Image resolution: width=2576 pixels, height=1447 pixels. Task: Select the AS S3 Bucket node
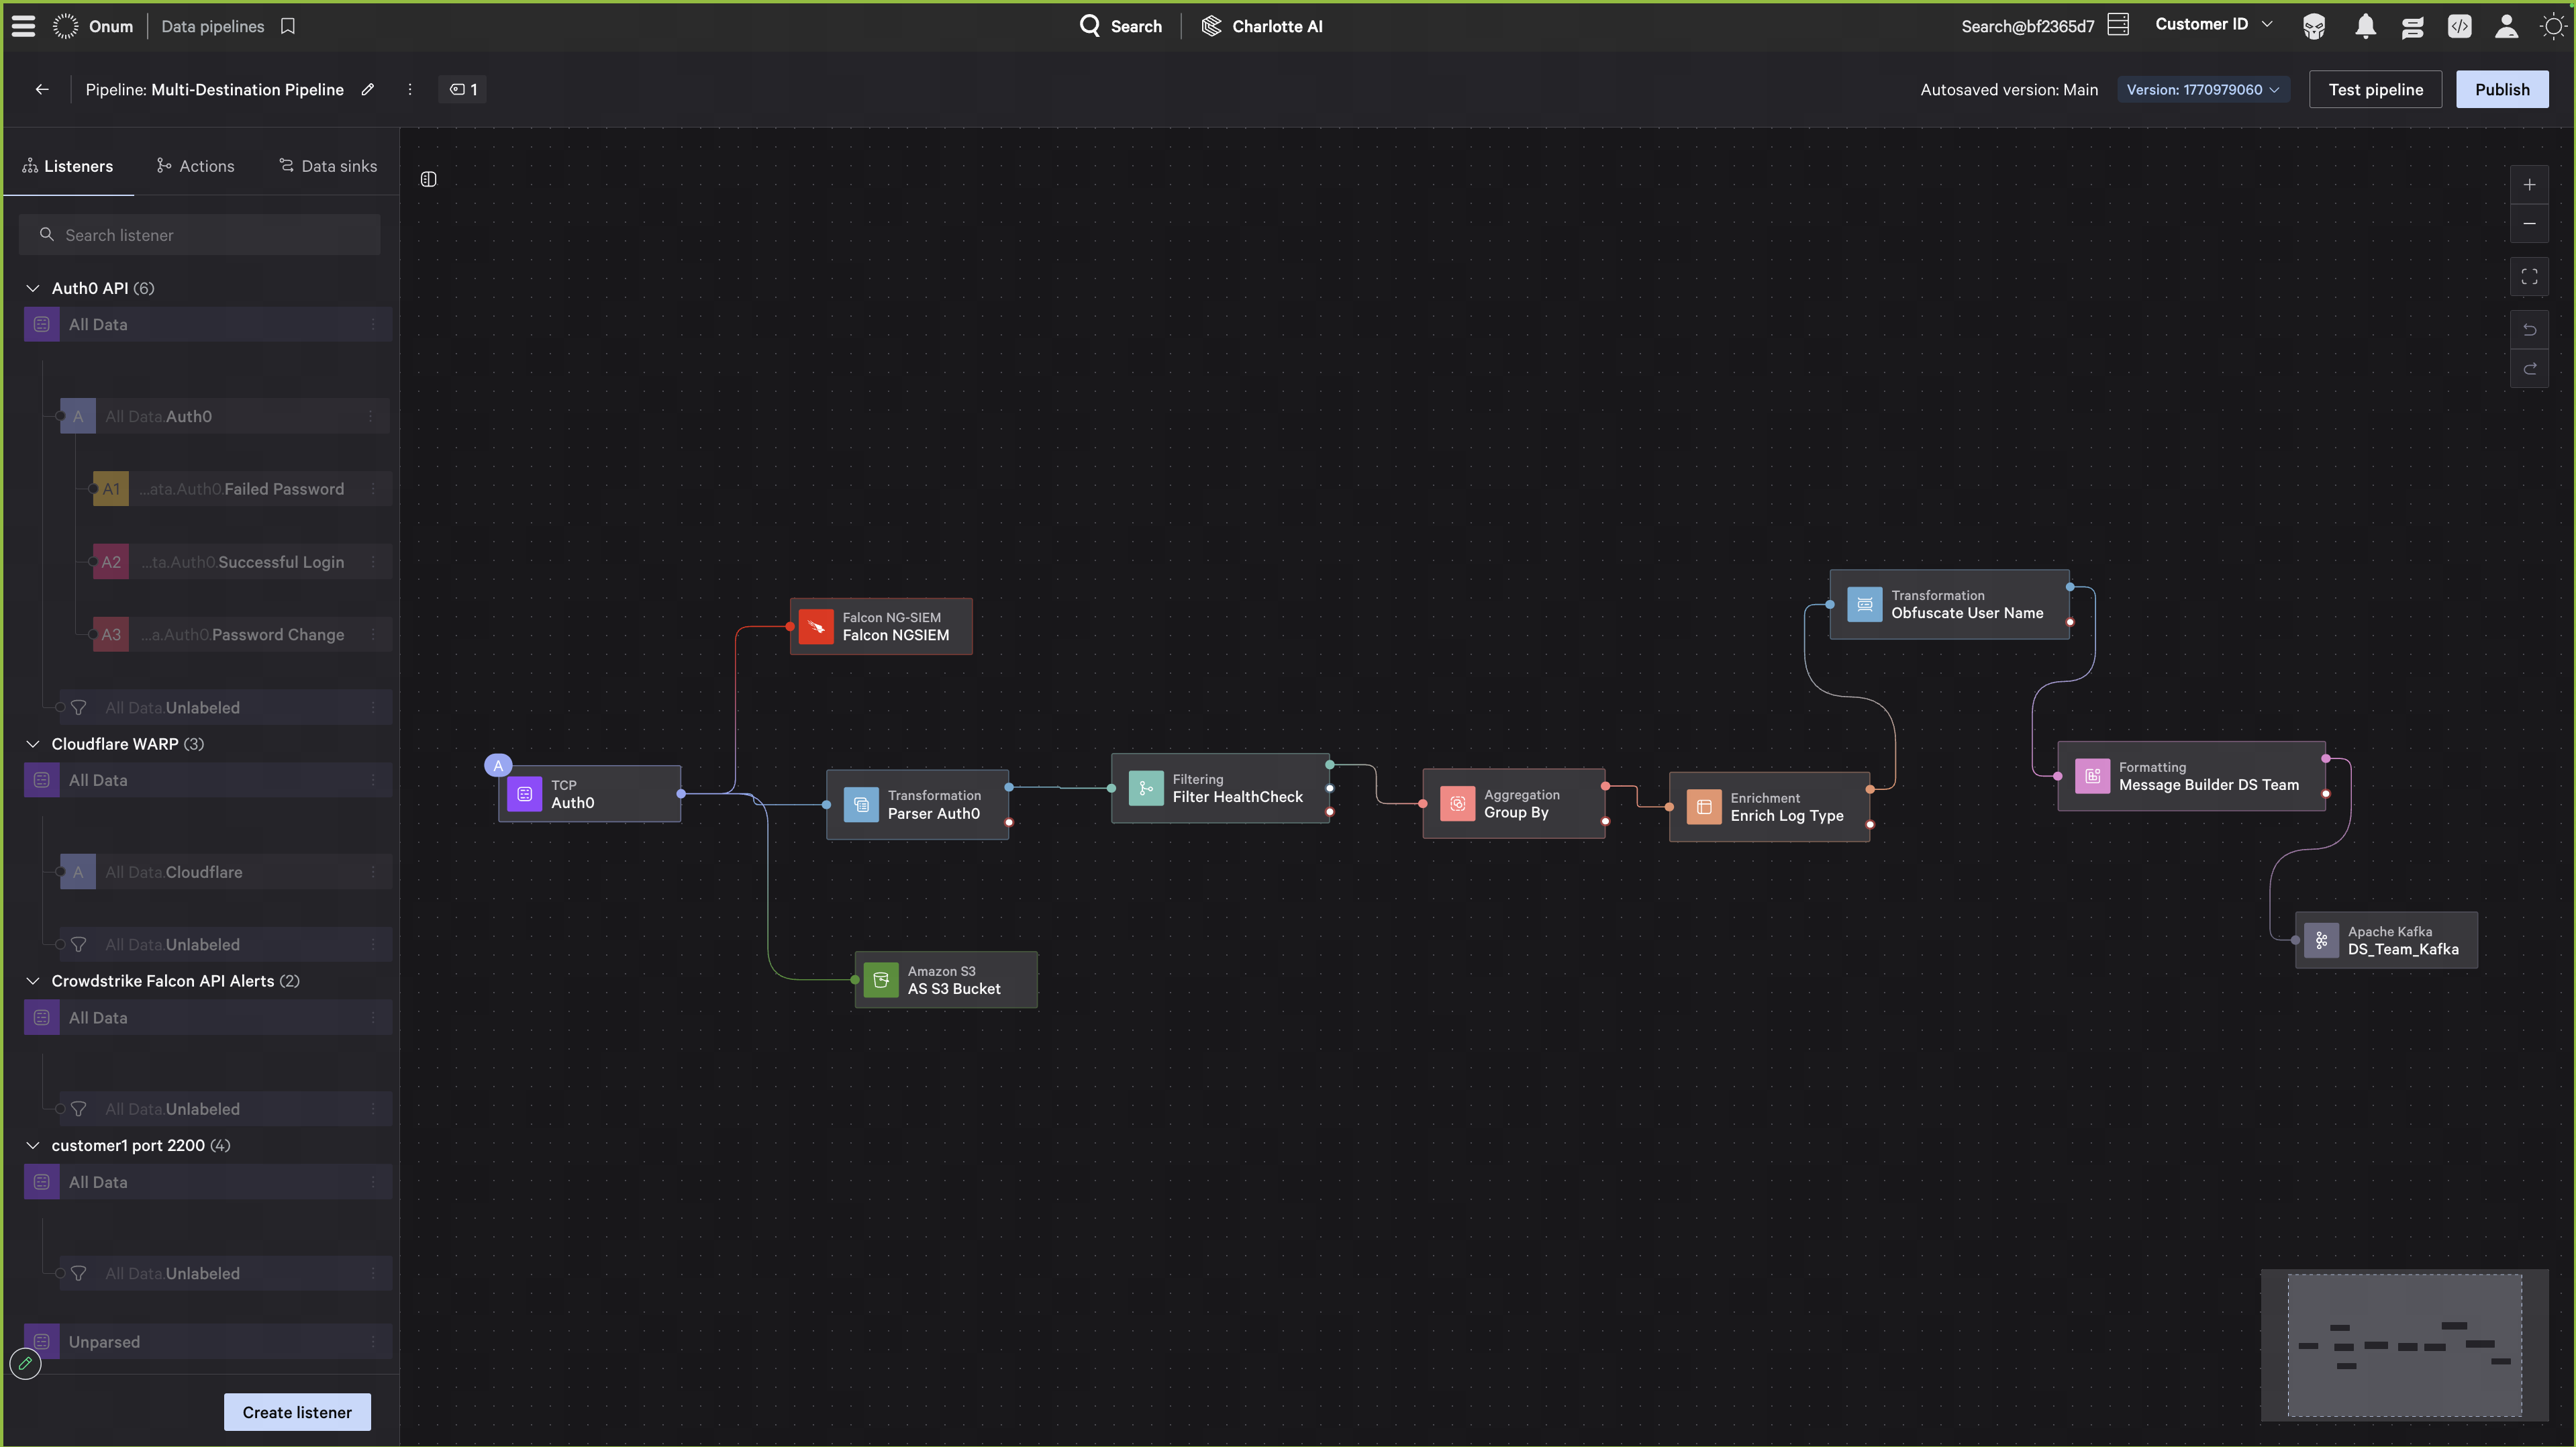click(x=946, y=980)
